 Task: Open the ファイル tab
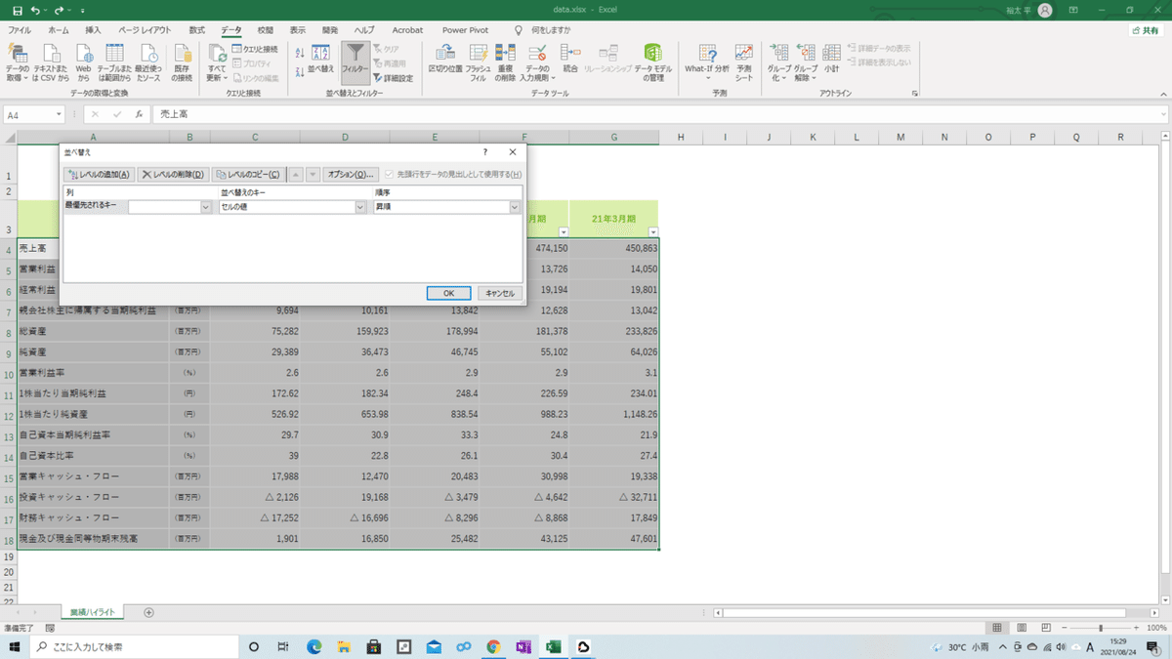click(20, 30)
